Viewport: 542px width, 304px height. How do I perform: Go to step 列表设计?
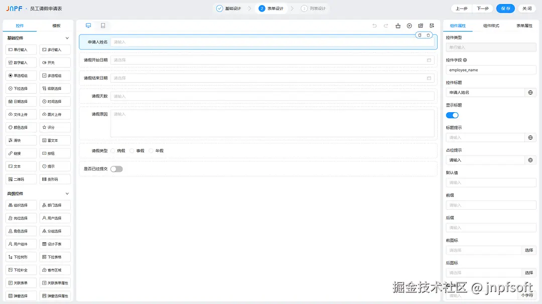tap(314, 9)
